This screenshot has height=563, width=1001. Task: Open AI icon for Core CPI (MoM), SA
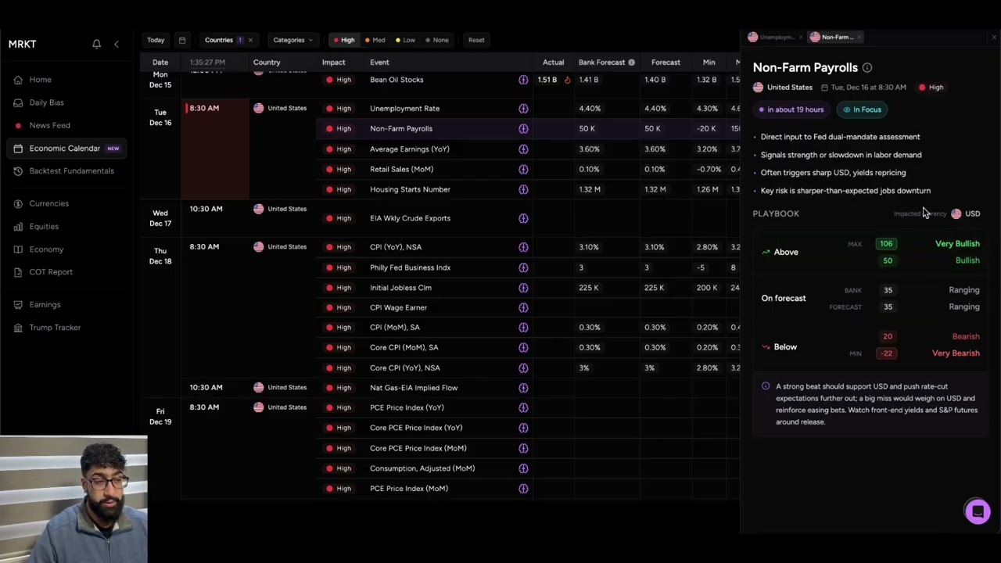tap(523, 348)
